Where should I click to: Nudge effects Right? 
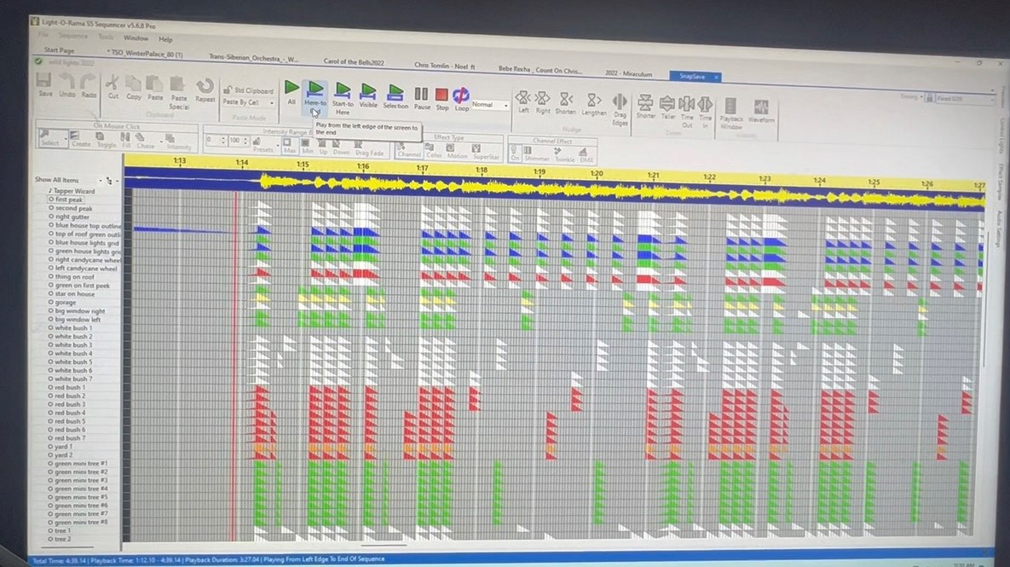pyautogui.click(x=543, y=102)
